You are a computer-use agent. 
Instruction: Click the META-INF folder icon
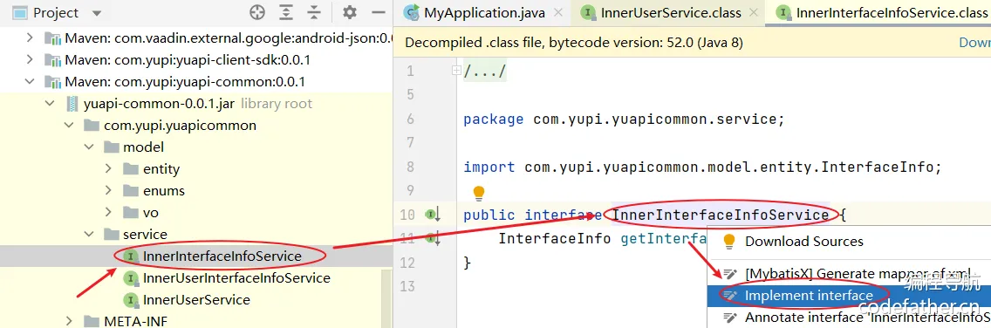[92, 321]
